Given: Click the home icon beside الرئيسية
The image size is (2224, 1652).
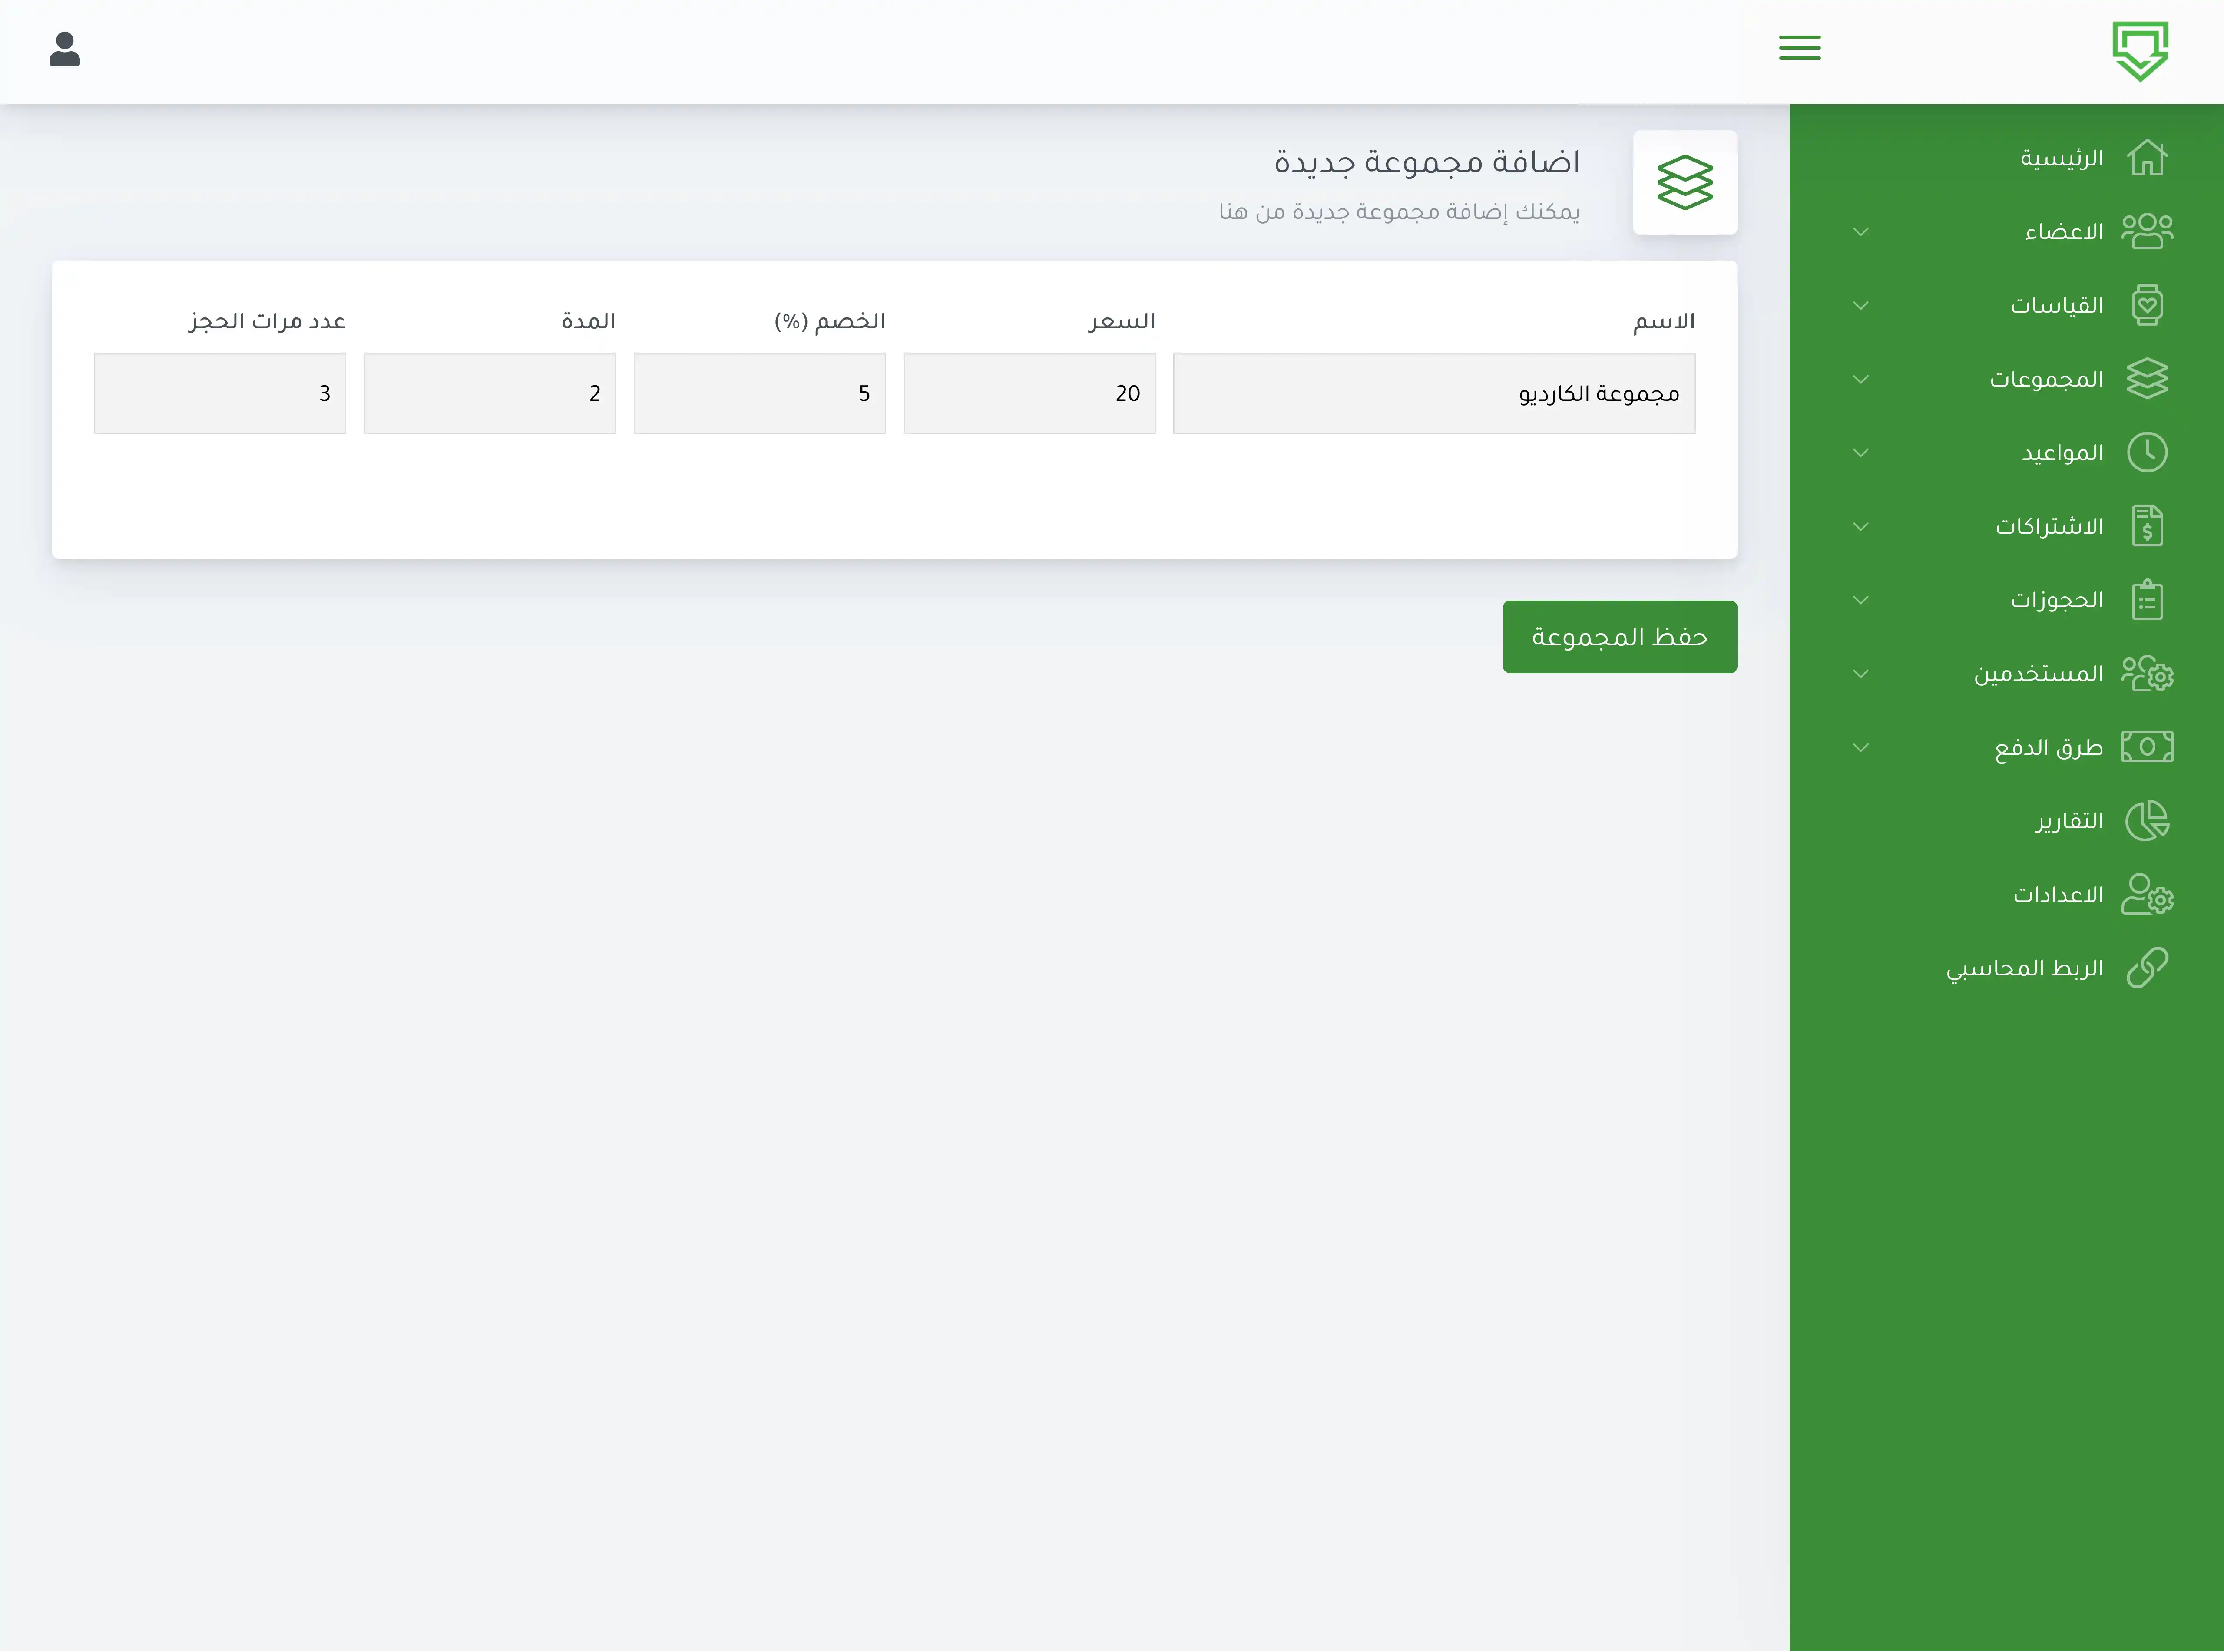Looking at the screenshot, I should pyautogui.click(x=2147, y=158).
